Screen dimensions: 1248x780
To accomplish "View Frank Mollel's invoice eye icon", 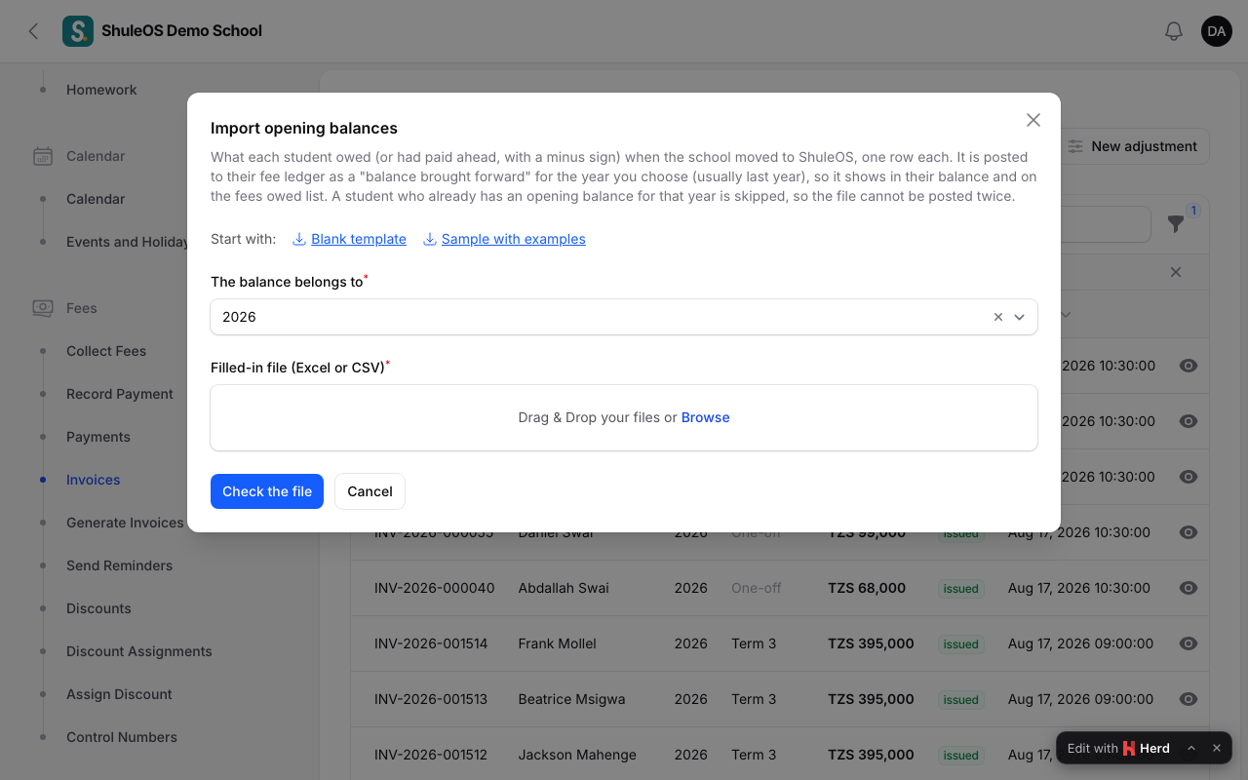I will (x=1188, y=643).
